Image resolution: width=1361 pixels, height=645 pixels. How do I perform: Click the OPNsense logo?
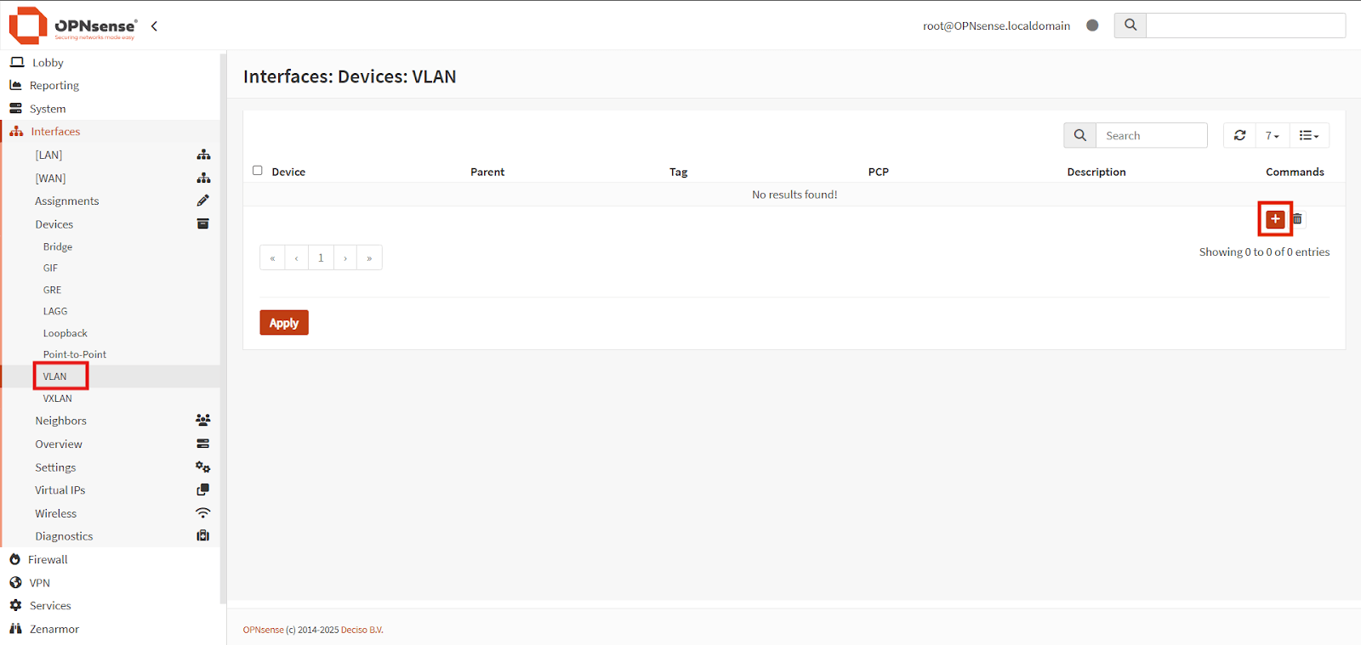coord(72,25)
